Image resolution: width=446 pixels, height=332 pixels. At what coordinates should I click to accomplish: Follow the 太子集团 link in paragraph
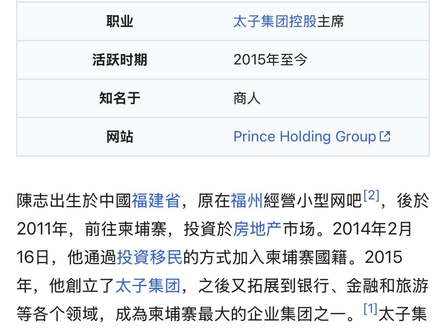[148, 286]
